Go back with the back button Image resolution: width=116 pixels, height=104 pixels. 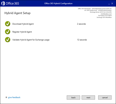point(73,97)
